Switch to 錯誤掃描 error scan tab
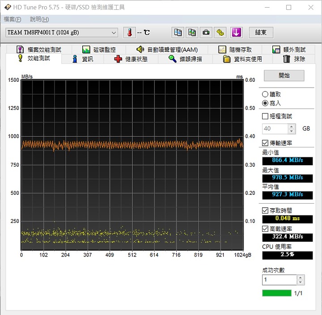The image size is (322, 315). (x=186, y=59)
